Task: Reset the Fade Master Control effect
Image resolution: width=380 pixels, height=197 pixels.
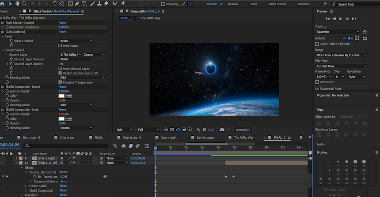Action: (x=62, y=22)
